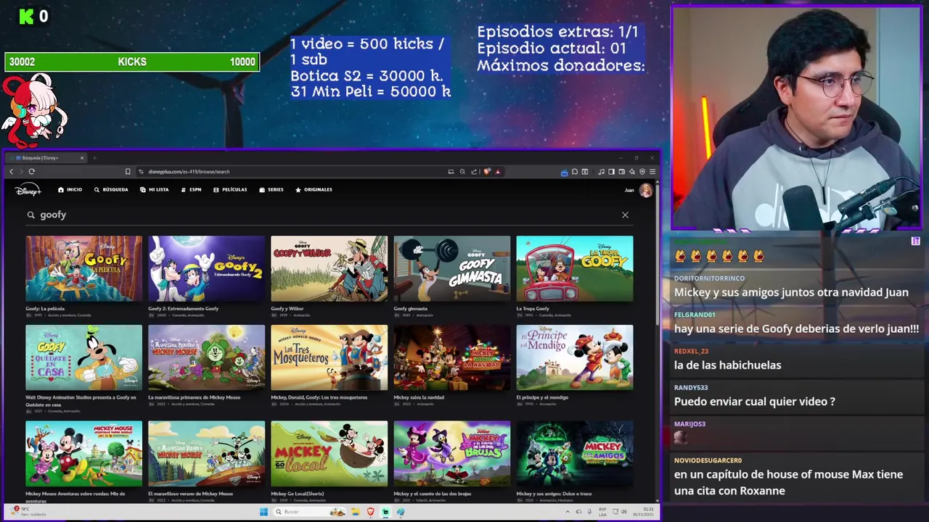This screenshot has width=929, height=522.
Task: Open the Brave icon on the taskbar
Action: tap(370, 512)
